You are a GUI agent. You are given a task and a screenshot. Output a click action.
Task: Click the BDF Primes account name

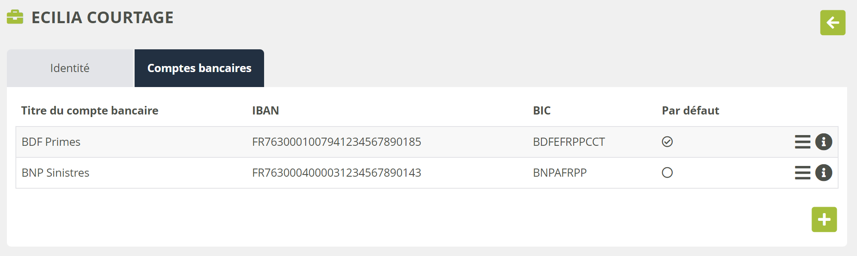51,142
